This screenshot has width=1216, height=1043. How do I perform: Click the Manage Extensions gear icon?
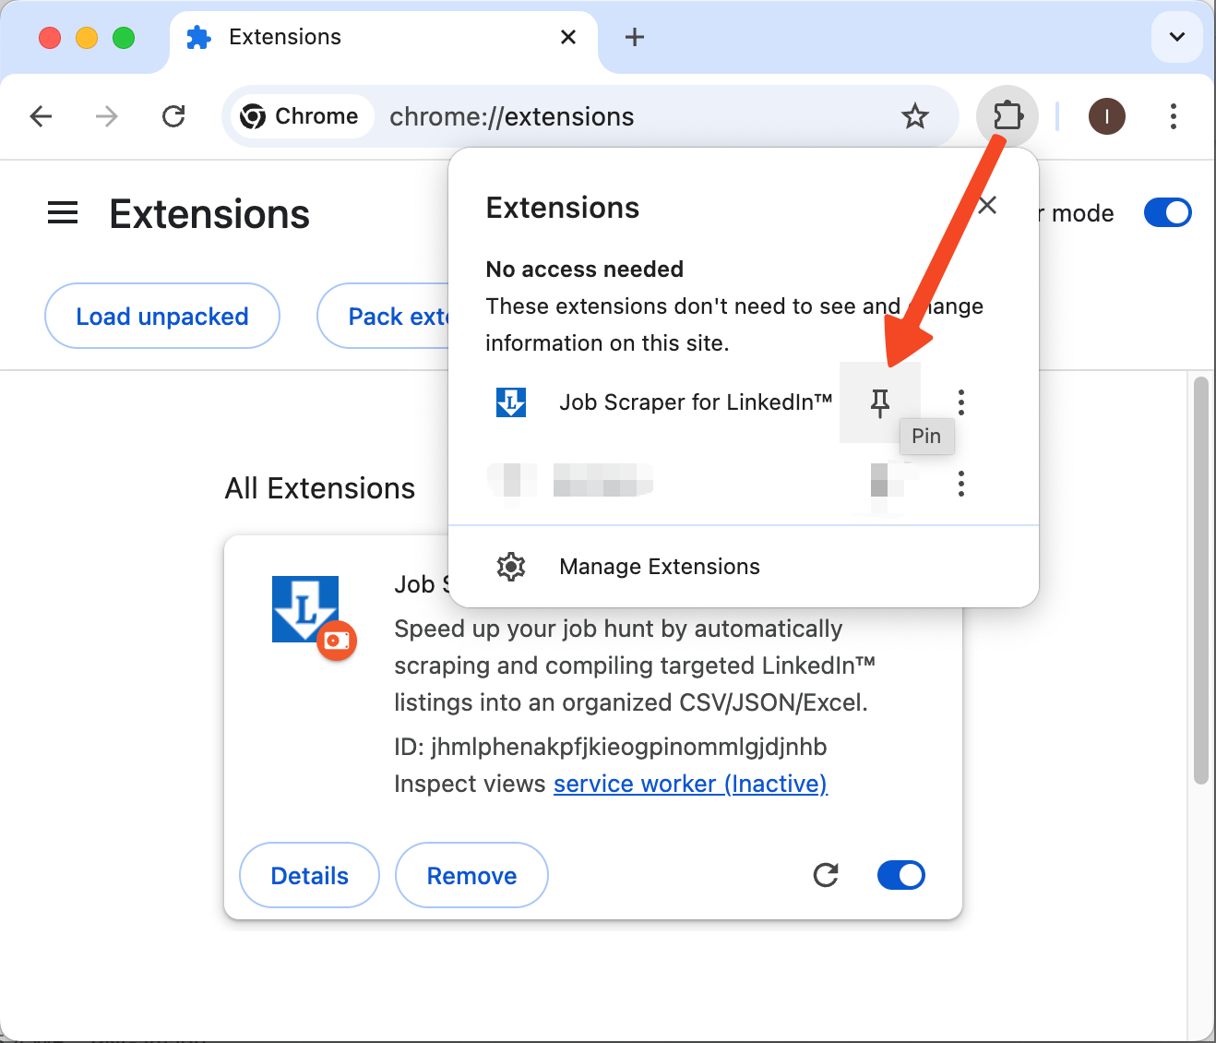510,567
